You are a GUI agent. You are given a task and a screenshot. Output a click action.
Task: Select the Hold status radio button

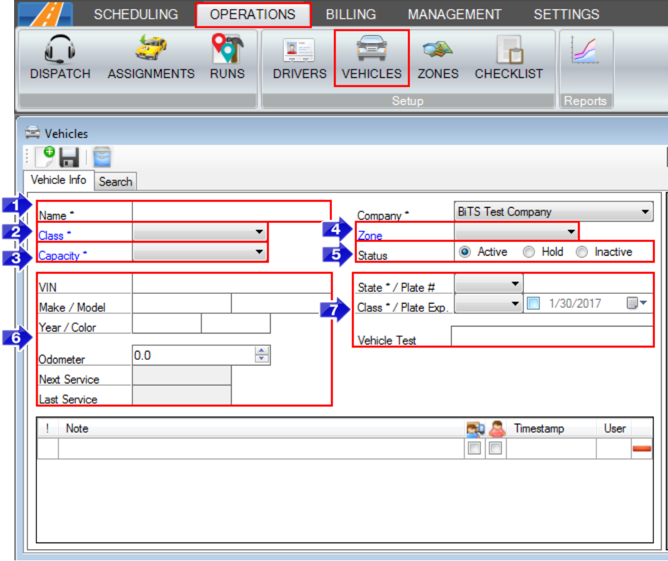[x=529, y=252]
